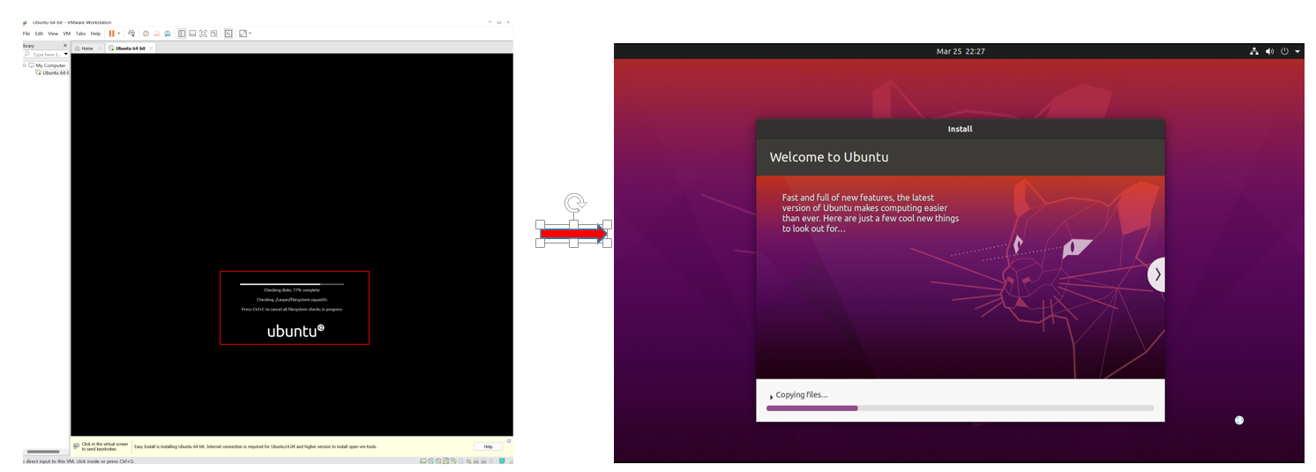Toggle the library sidebar view icon

coord(182,34)
